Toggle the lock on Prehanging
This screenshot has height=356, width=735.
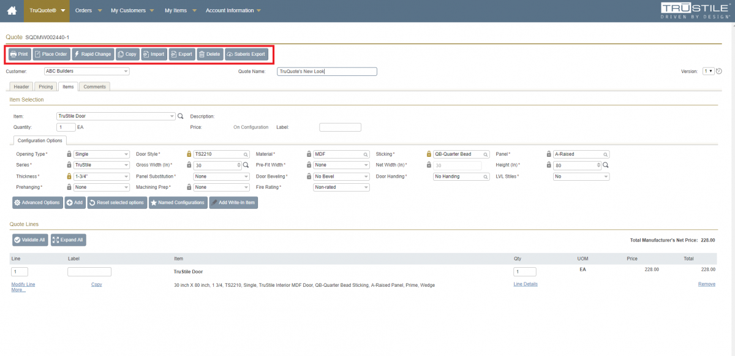click(x=69, y=187)
